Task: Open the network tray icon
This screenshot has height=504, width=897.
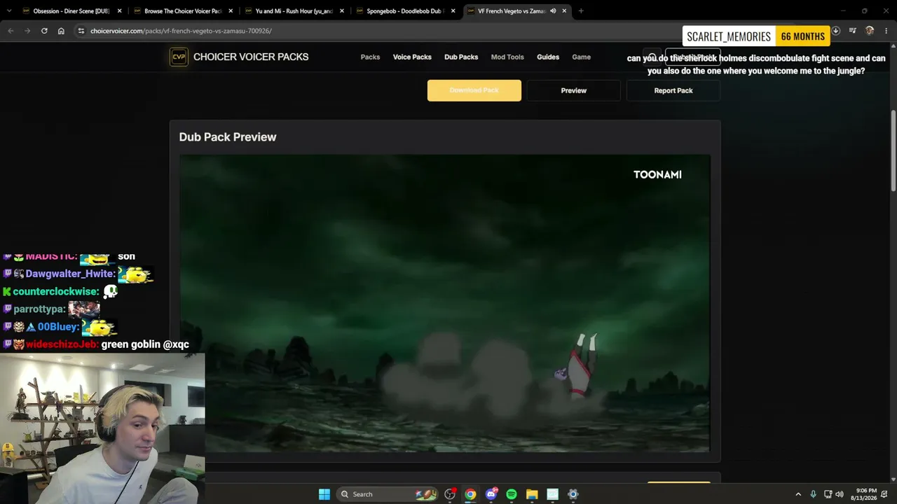Action: tap(828, 494)
